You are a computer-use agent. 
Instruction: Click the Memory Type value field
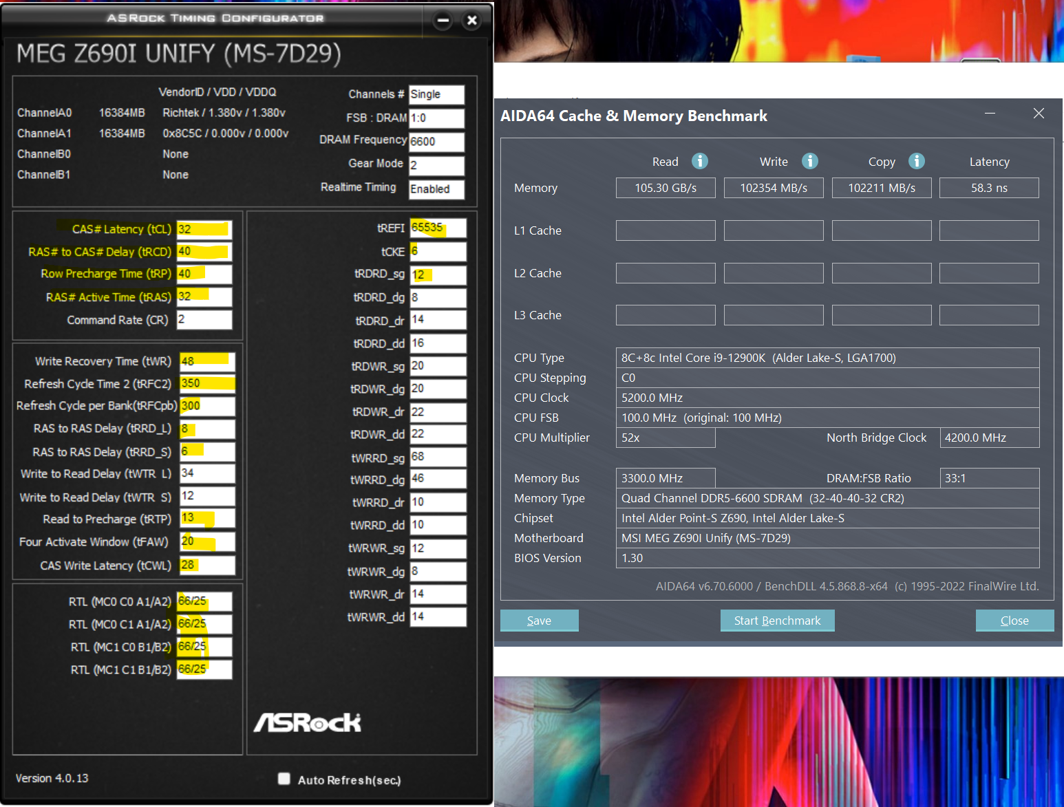827,498
